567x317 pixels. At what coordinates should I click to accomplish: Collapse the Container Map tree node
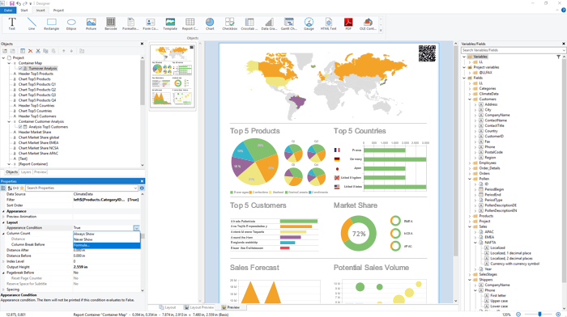10,63
